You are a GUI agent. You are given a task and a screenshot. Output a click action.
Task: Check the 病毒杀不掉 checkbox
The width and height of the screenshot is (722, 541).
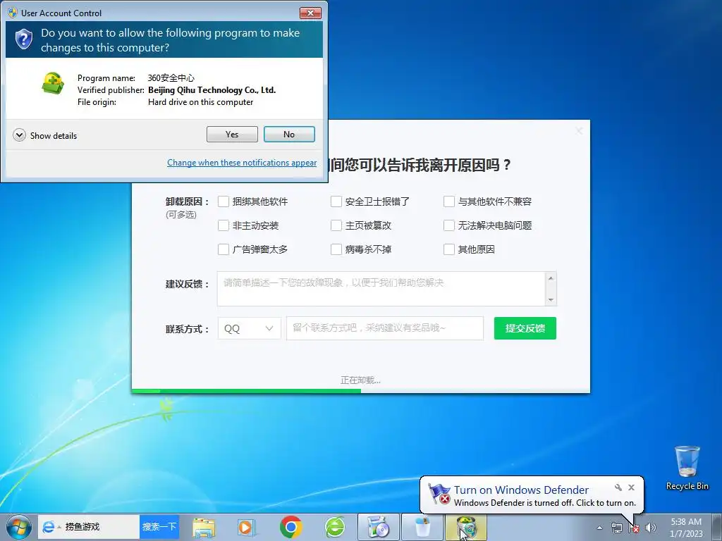tap(336, 249)
